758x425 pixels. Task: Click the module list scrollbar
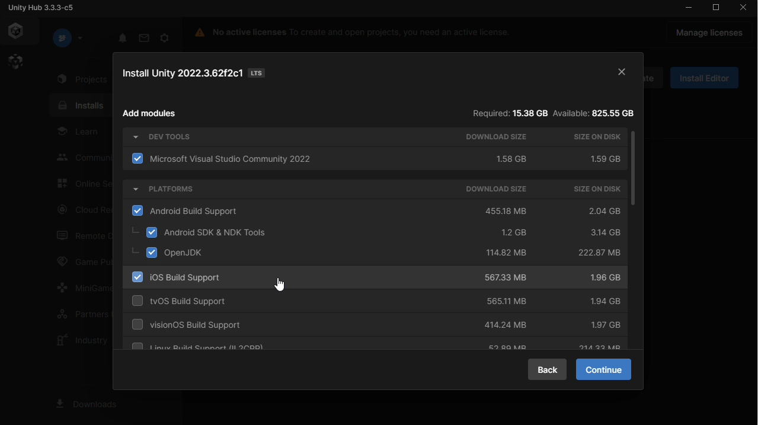coord(633,168)
